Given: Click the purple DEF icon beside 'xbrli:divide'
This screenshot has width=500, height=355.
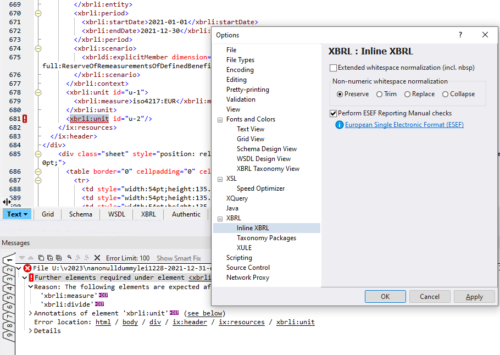Looking at the screenshot, I should click(99, 304).
